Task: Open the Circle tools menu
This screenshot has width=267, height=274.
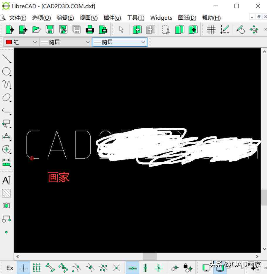Action: tap(7, 72)
